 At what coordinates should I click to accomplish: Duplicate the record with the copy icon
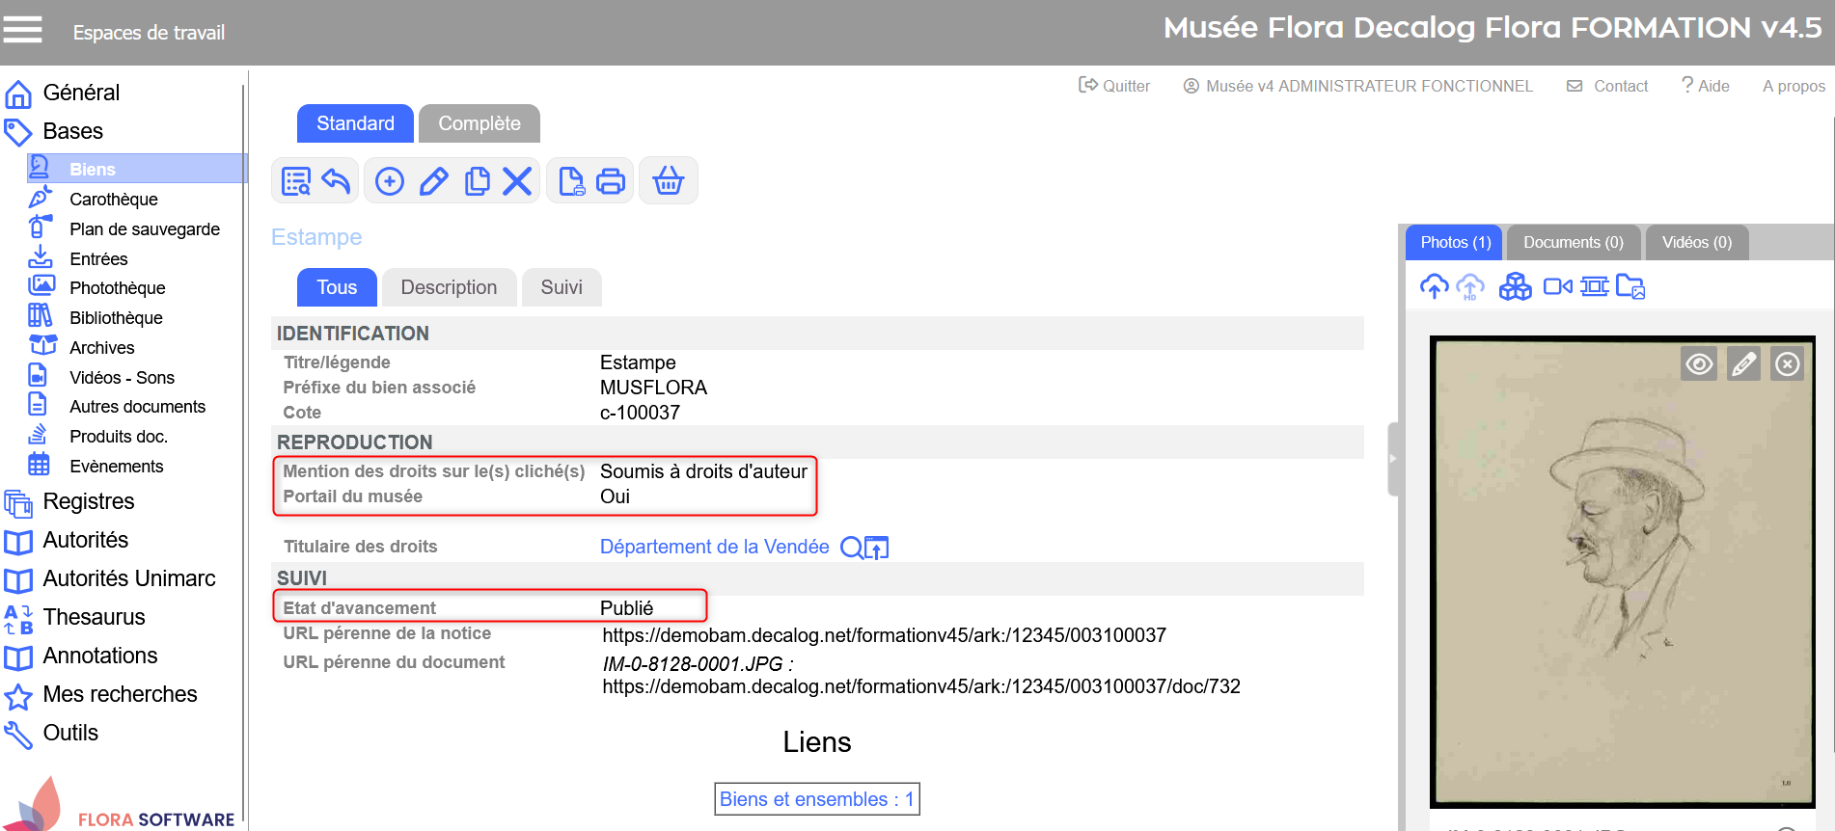pos(477,181)
